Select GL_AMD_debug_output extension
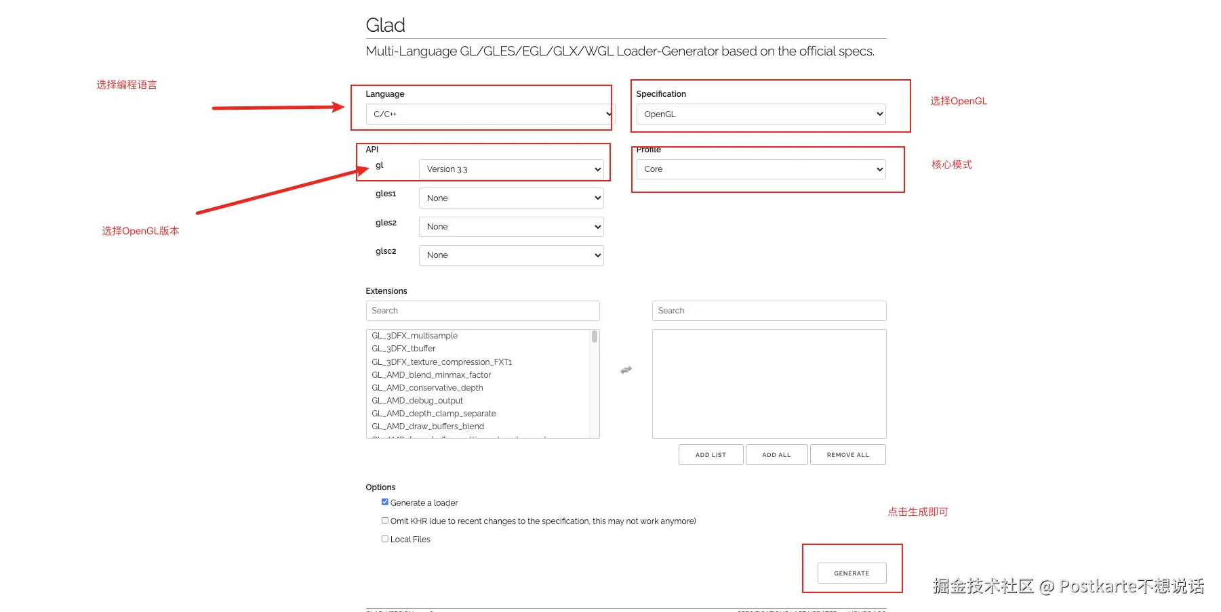The height and width of the screenshot is (612, 1221). point(417,401)
